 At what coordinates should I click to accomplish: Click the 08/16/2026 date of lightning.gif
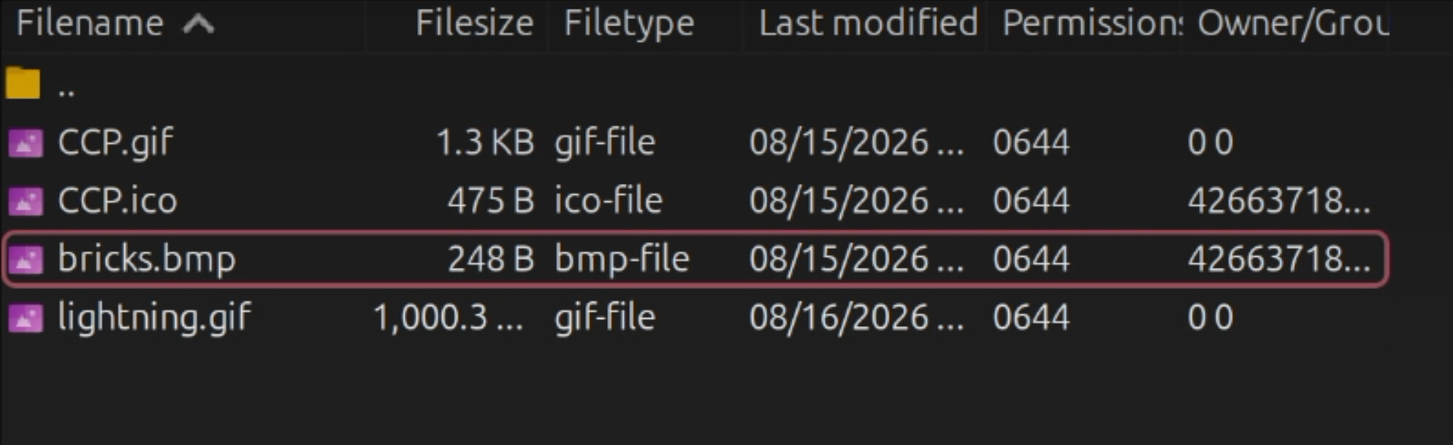[856, 318]
